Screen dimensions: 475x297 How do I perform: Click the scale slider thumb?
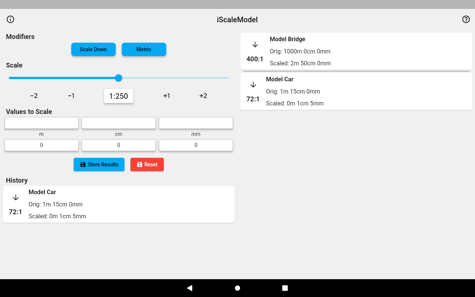(x=118, y=78)
